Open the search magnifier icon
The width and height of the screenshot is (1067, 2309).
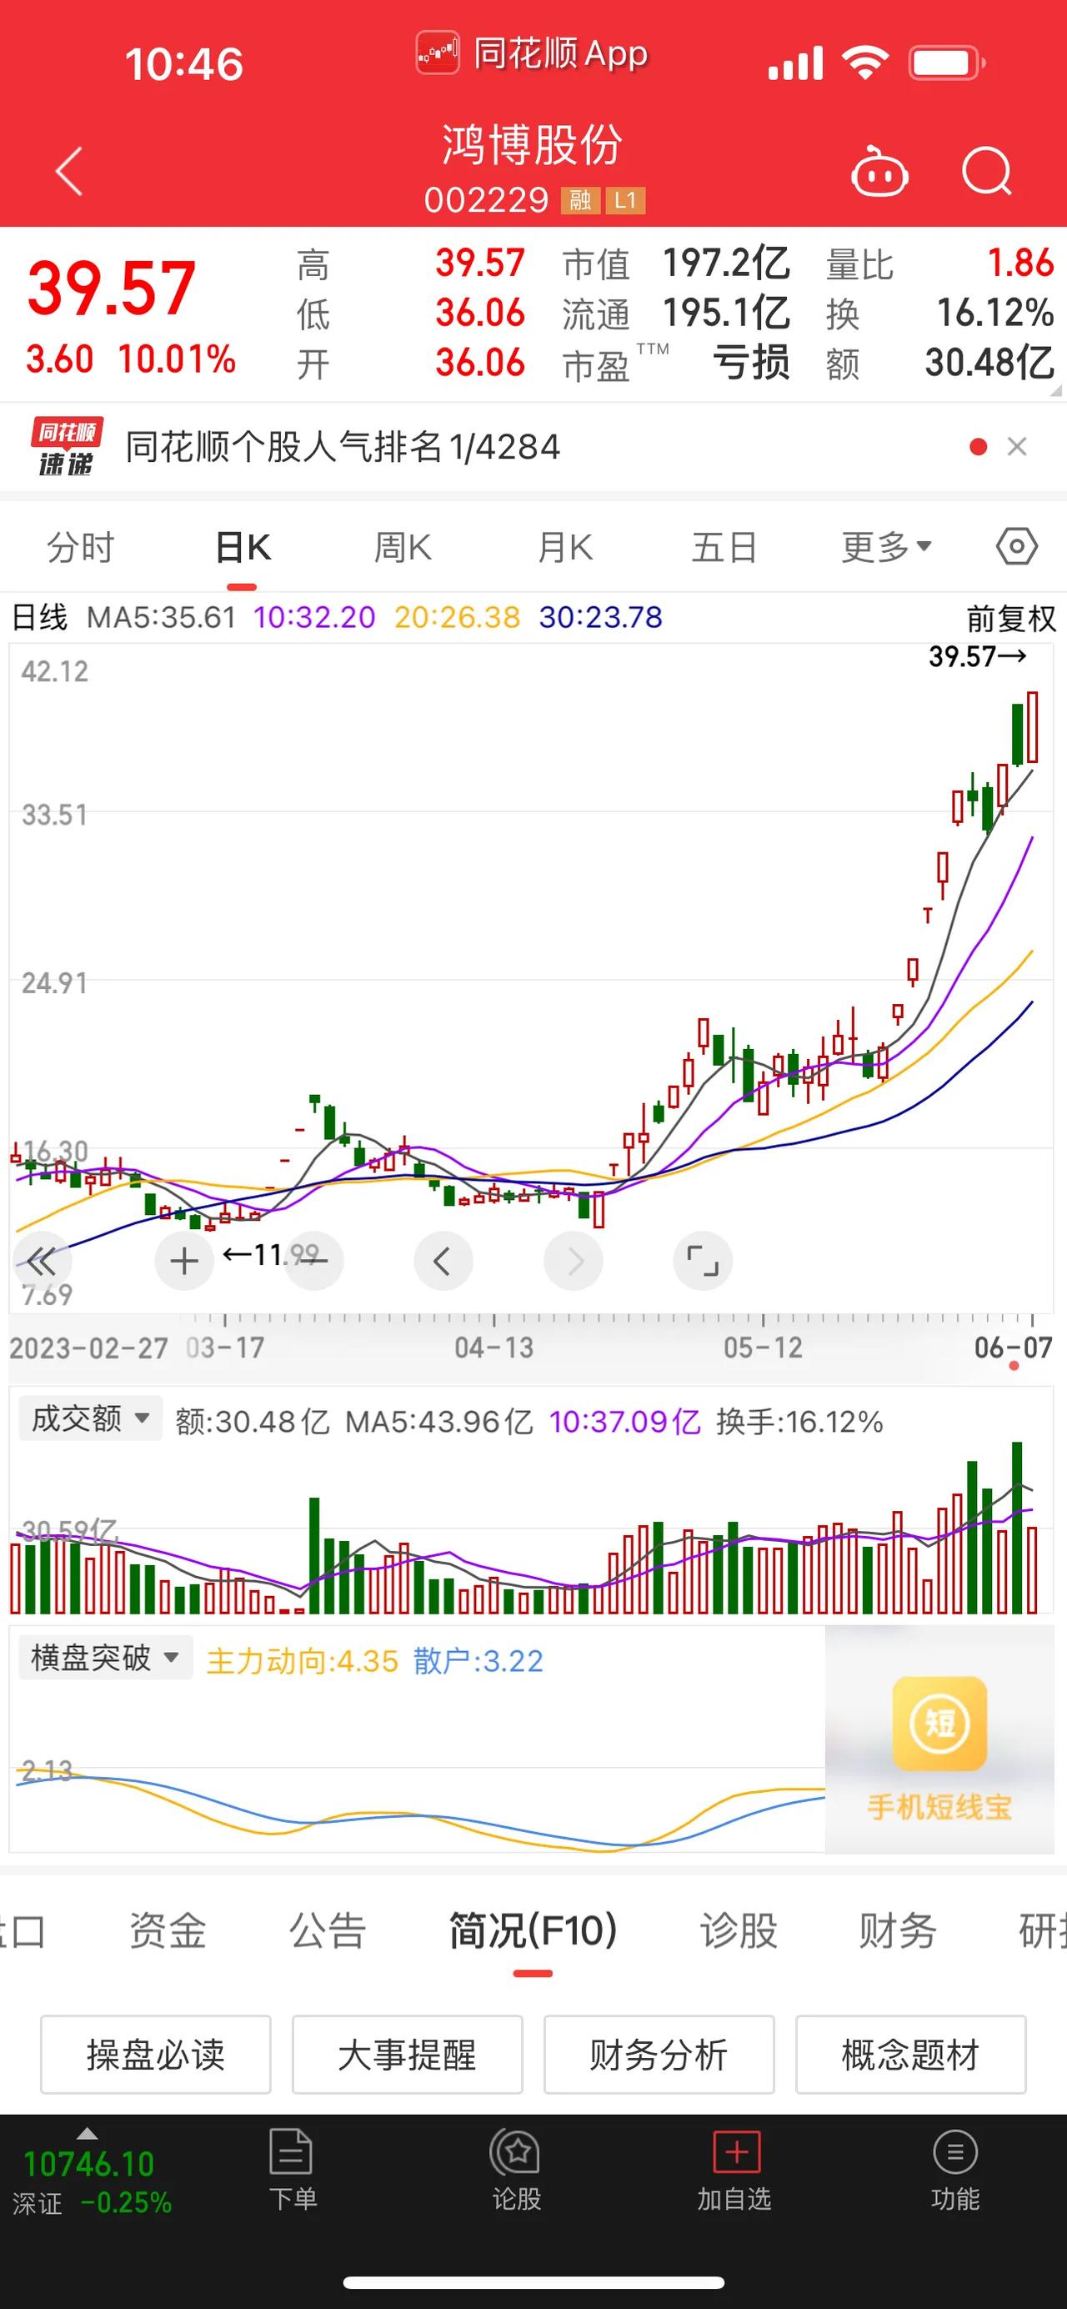[987, 170]
